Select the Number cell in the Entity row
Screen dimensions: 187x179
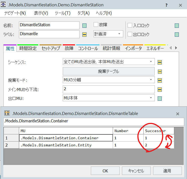tap(128, 145)
